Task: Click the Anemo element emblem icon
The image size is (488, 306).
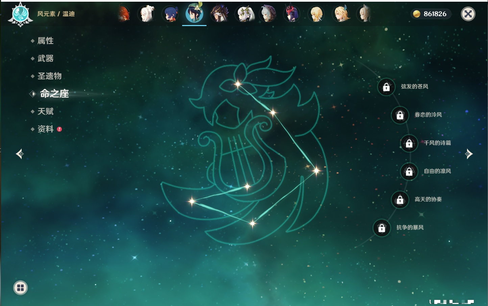Action: click(x=20, y=14)
